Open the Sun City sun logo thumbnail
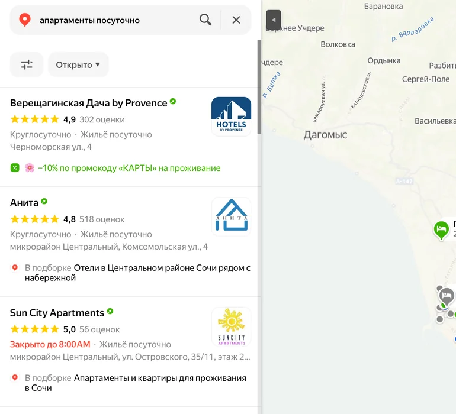 coord(231,326)
